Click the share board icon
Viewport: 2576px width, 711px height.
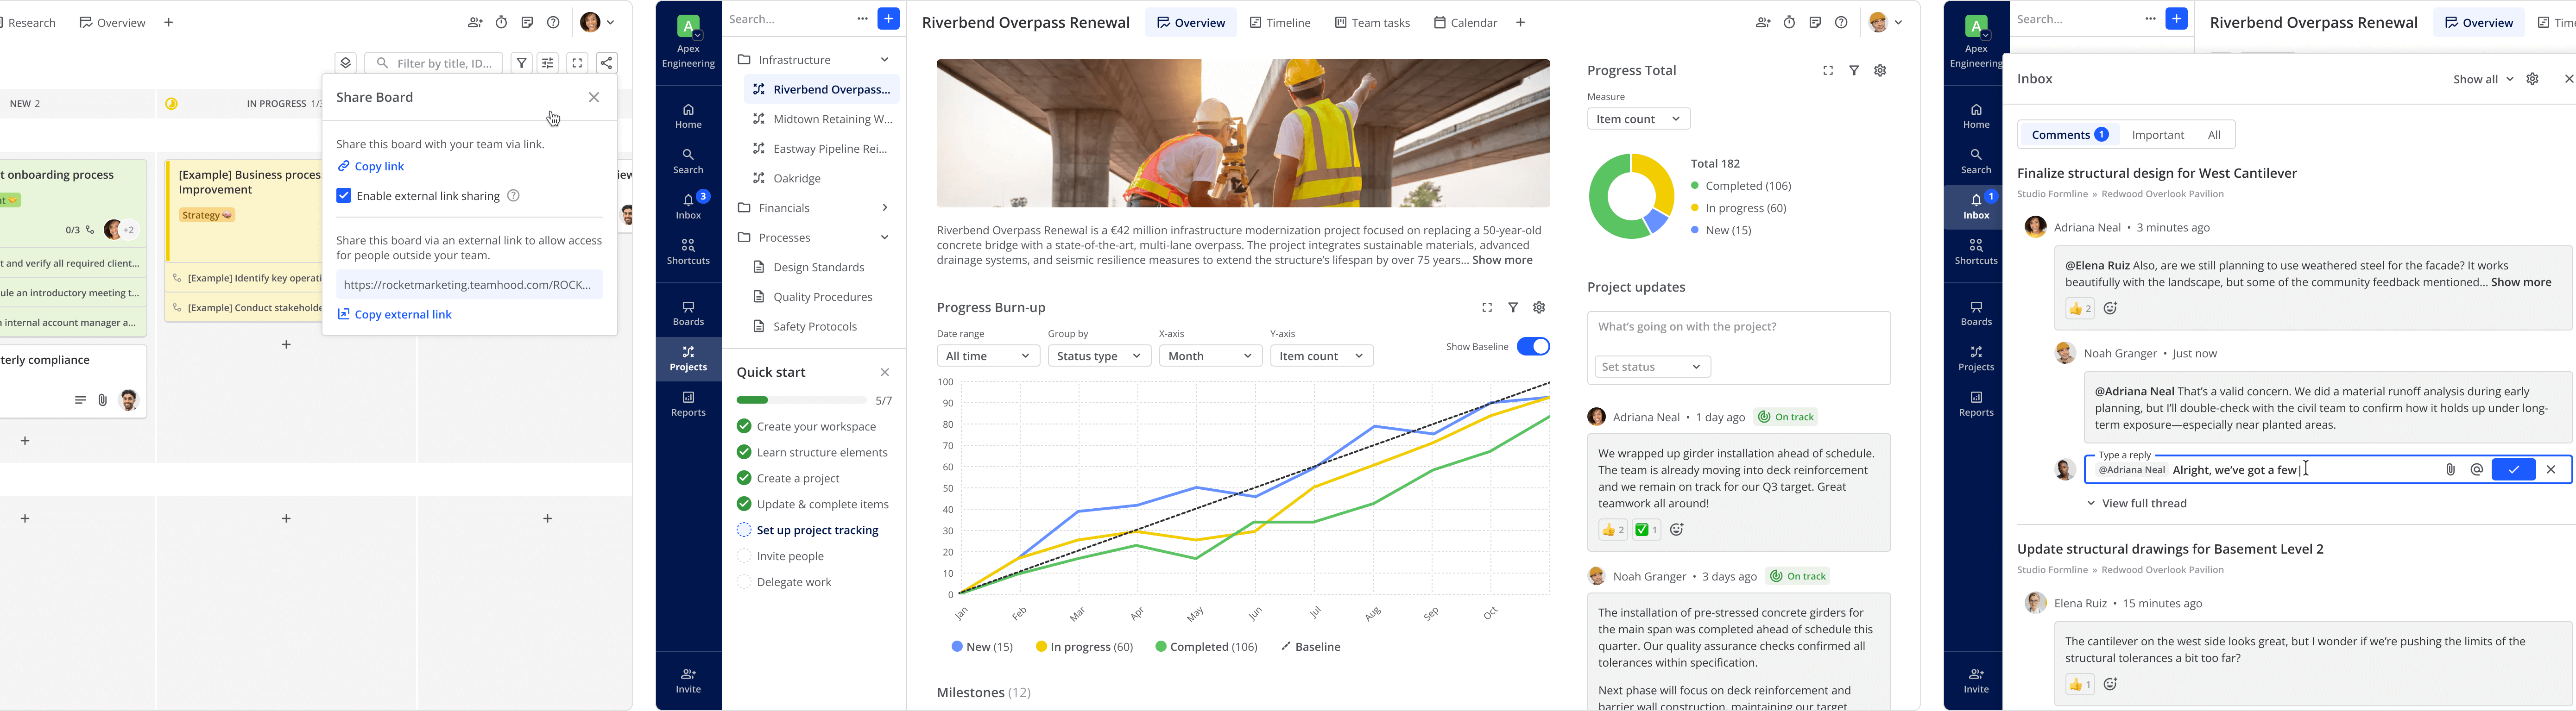click(x=606, y=63)
